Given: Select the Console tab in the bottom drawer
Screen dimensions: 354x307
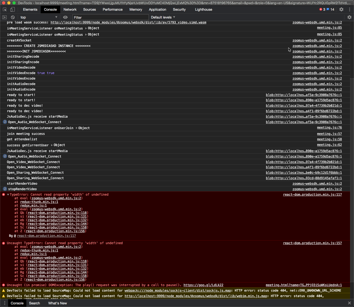Looking at the screenshot, I should pos(17,303).
